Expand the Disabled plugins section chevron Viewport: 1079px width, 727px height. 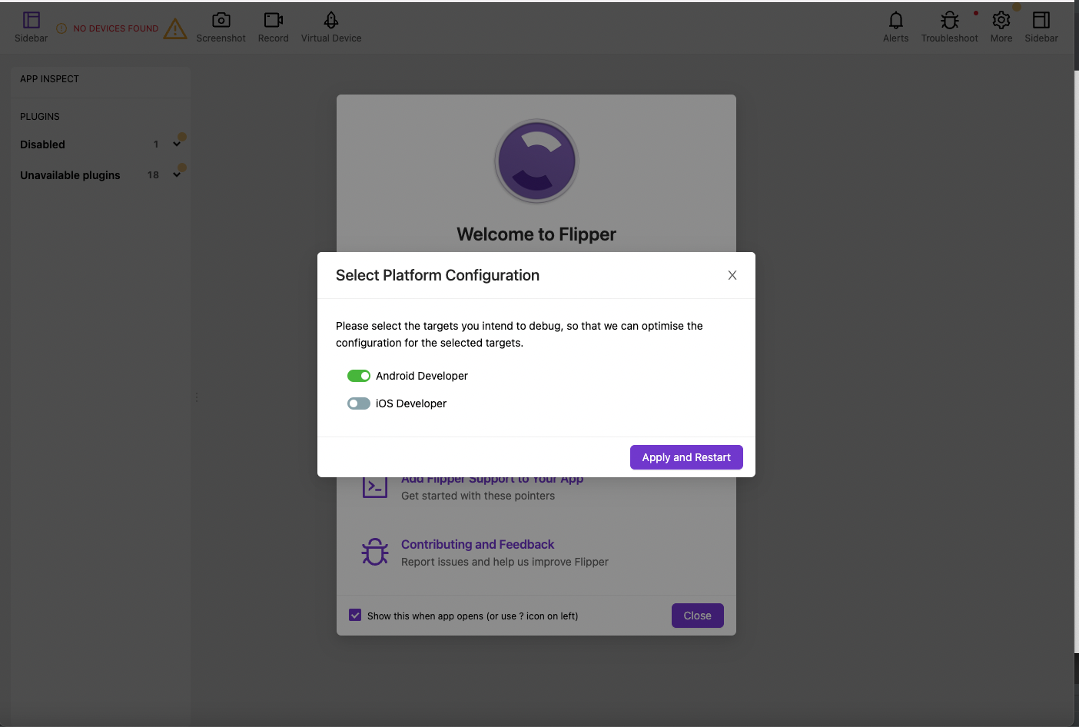[177, 144]
